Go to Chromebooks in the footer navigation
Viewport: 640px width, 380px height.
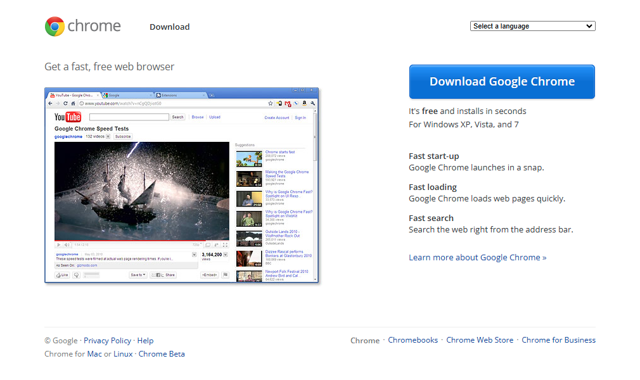[413, 340]
